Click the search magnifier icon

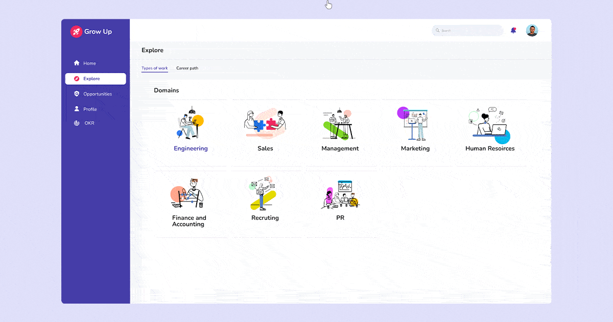coord(438,31)
